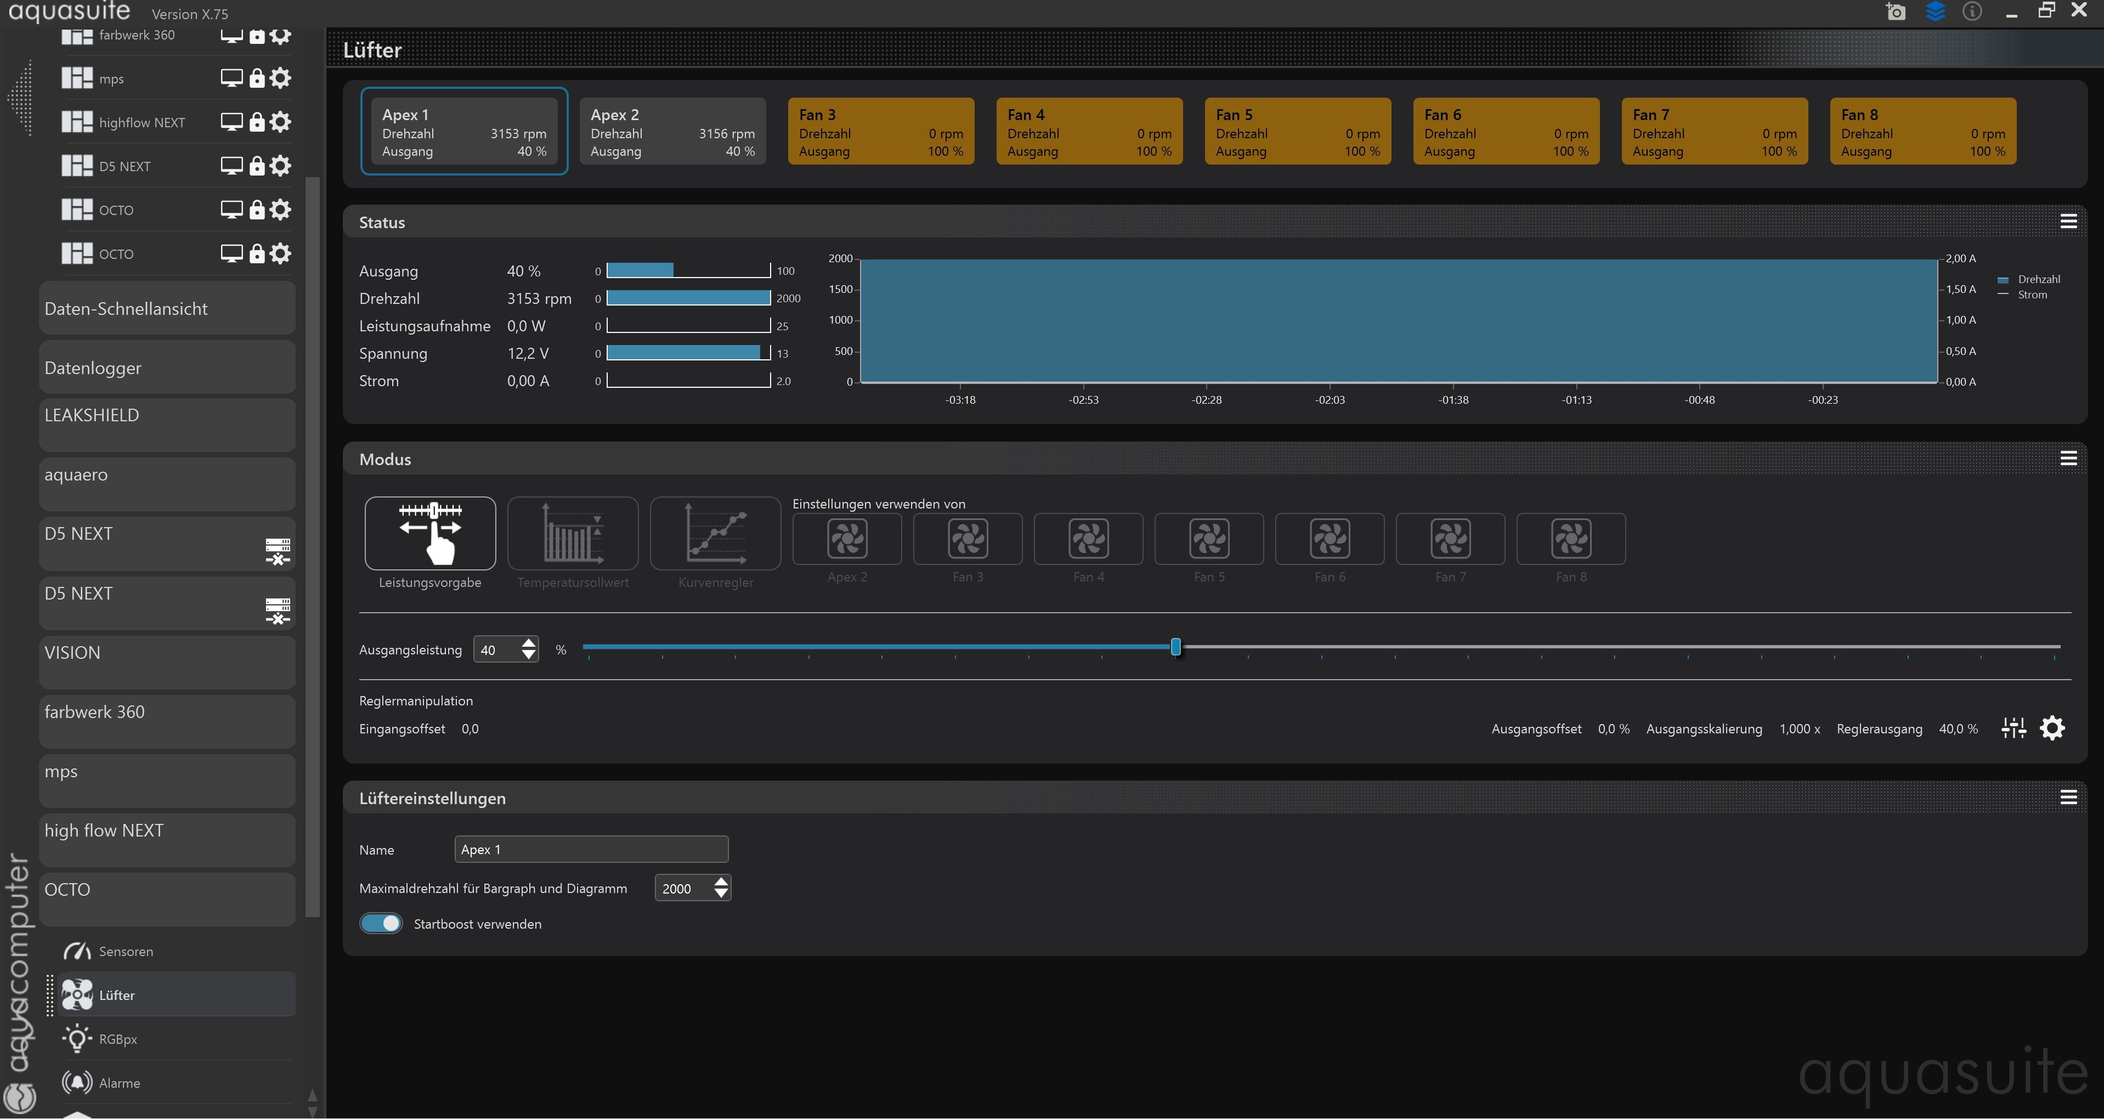Open the Sensoren menu item

click(x=177, y=952)
